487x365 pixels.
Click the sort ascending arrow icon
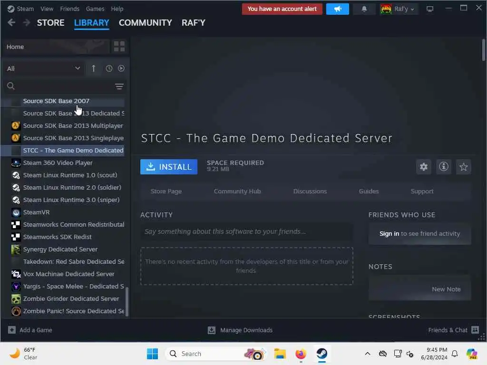94,68
